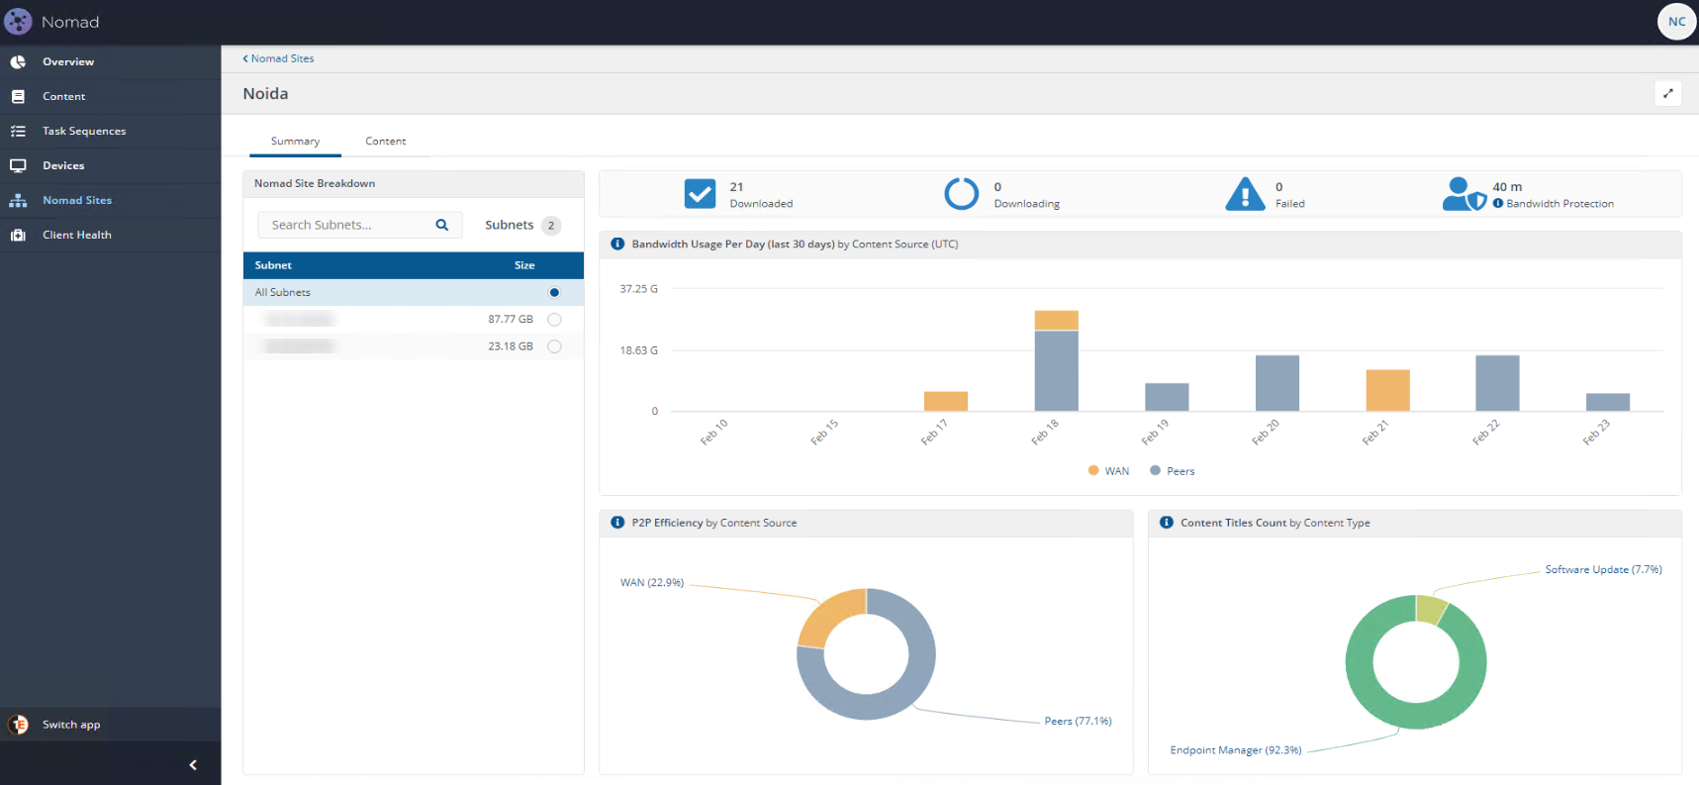Sort by the Subnet column header
This screenshot has height=785, width=1699.
pos(273,265)
